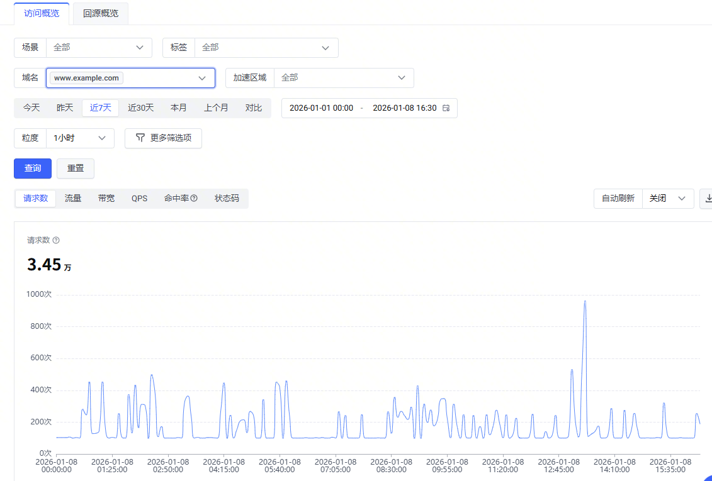The image size is (712, 481).
Task: Switch to the 回源概览 tab
Action: tap(101, 13)
